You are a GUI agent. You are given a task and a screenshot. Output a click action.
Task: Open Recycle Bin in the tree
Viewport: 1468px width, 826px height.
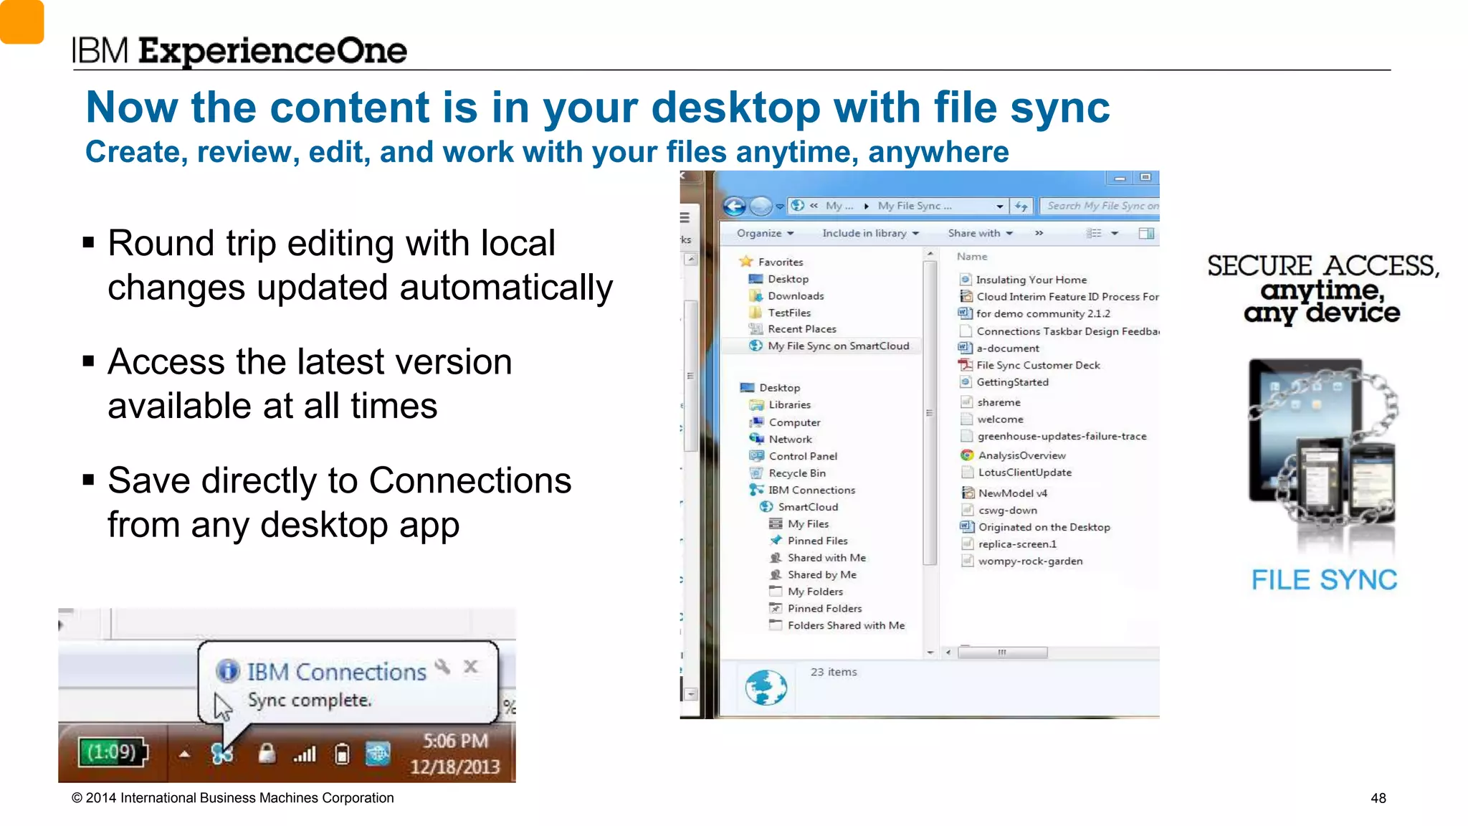[788, 473]
